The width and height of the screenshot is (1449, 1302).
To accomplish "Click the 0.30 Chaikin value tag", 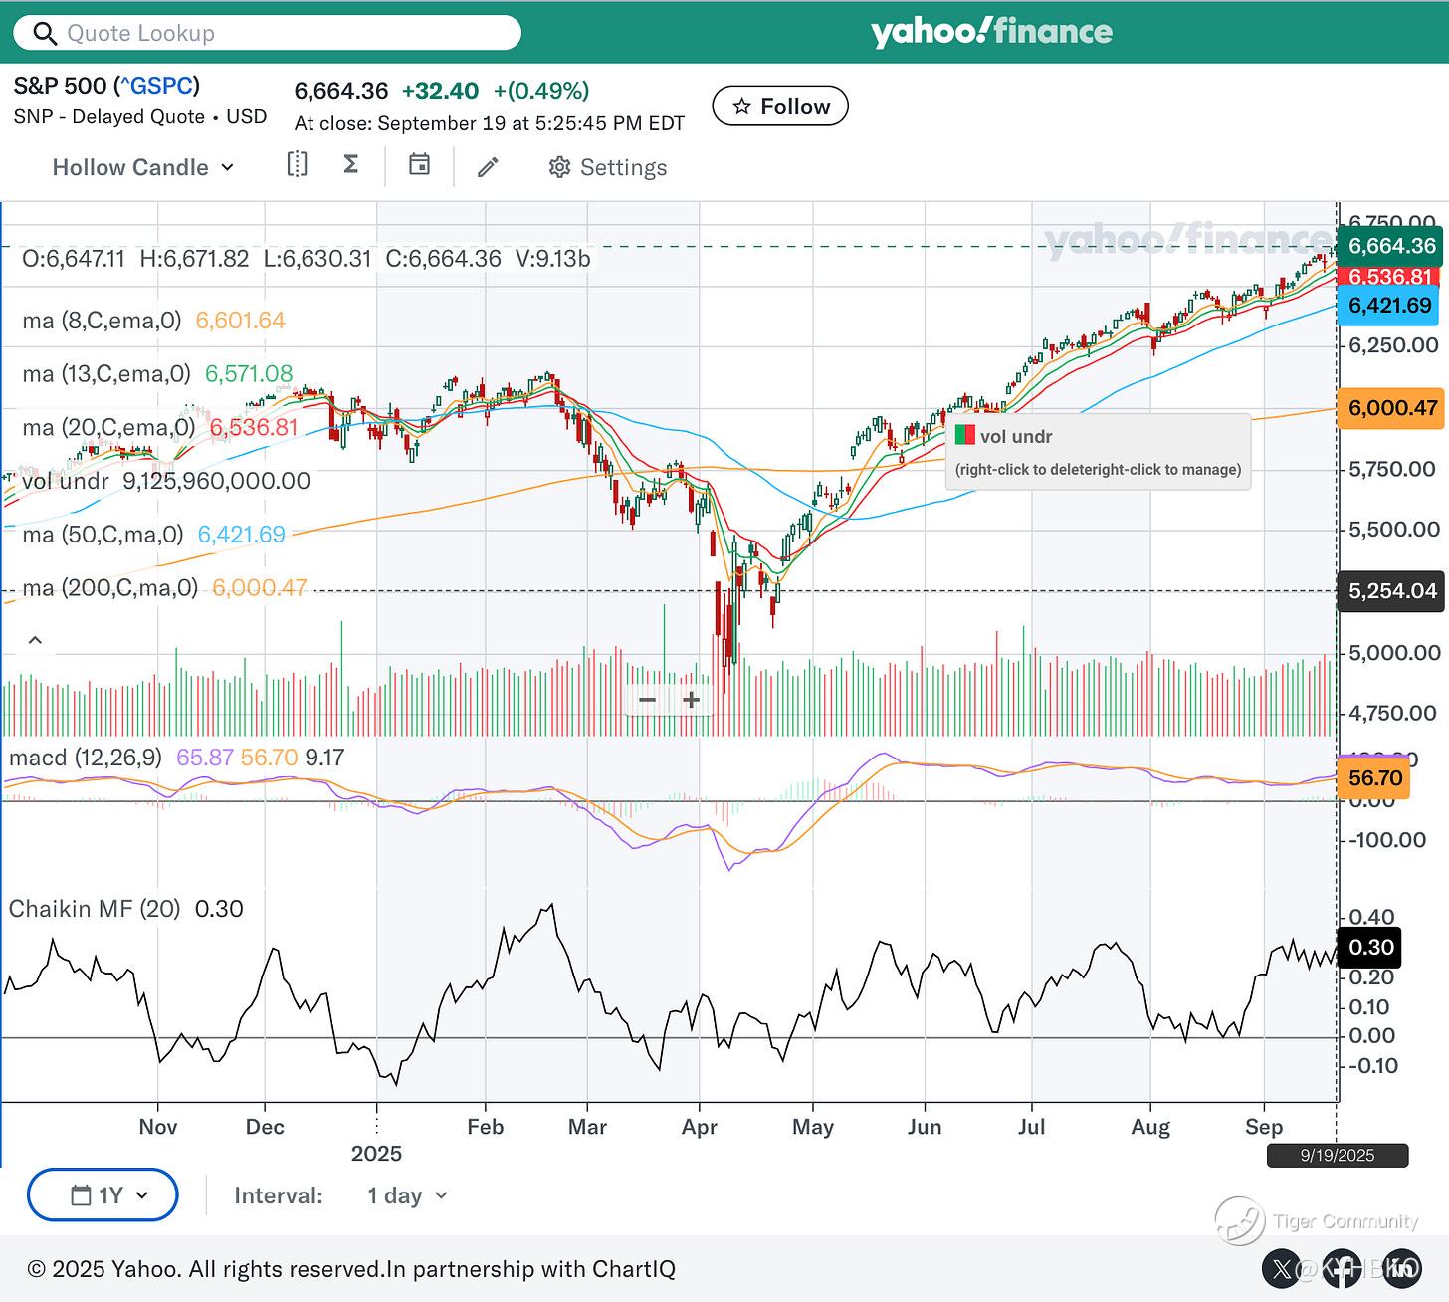I will (1370, 948).
